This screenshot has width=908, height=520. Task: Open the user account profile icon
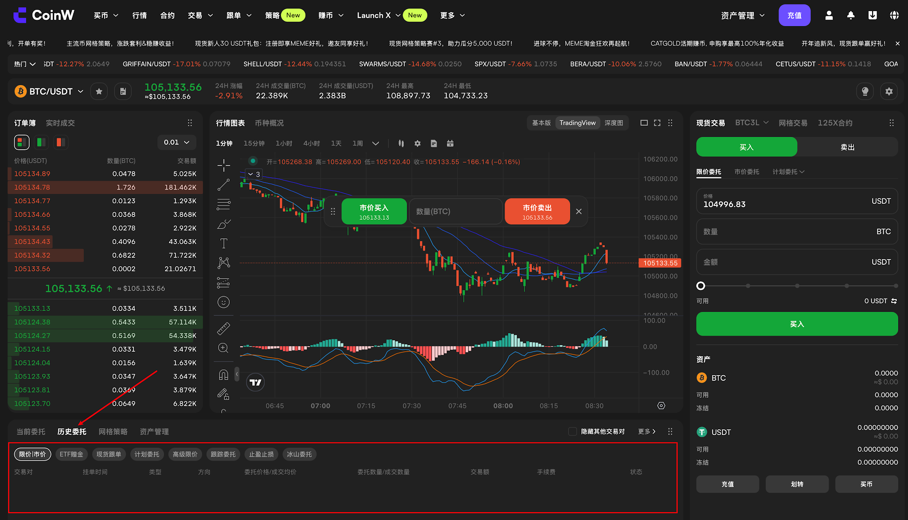(829, 16)
